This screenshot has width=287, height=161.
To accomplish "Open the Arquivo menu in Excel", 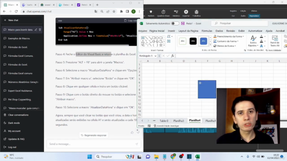I will tap(143, 31).
